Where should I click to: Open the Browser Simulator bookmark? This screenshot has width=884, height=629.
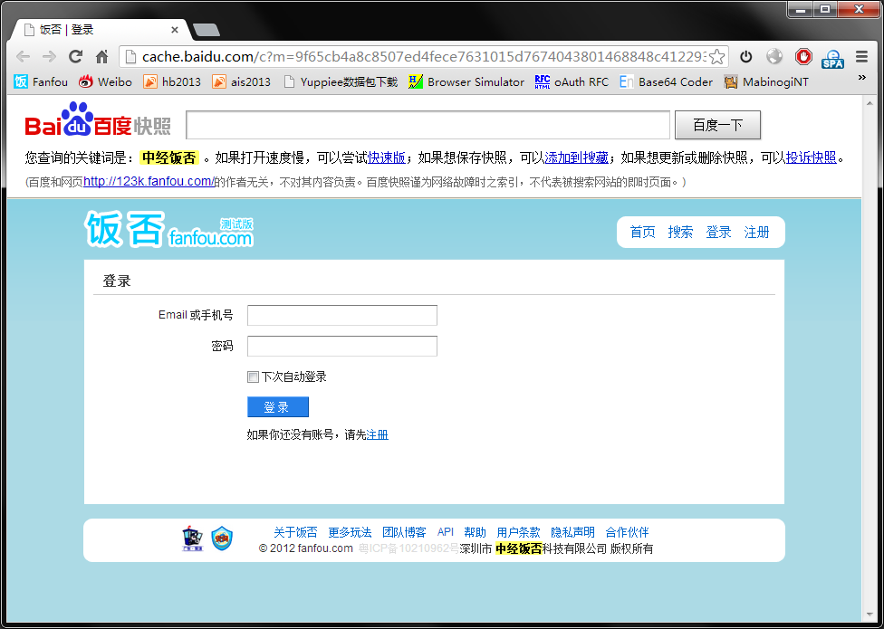(x=466, y=82)
